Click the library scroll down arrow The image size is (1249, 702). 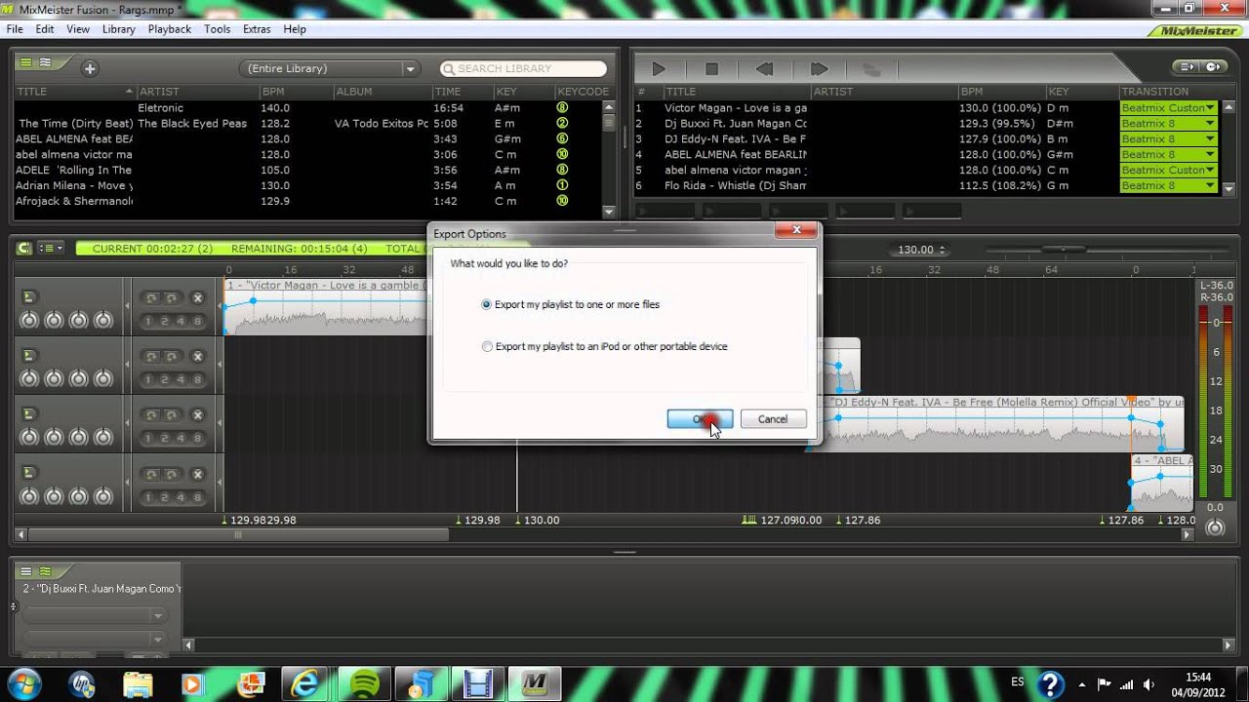pos(609,212)
